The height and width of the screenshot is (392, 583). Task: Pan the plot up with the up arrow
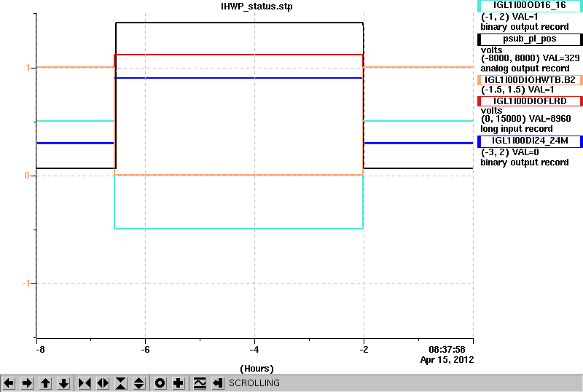[x=45, y=383]
